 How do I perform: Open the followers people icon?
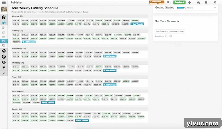point(4,62)
